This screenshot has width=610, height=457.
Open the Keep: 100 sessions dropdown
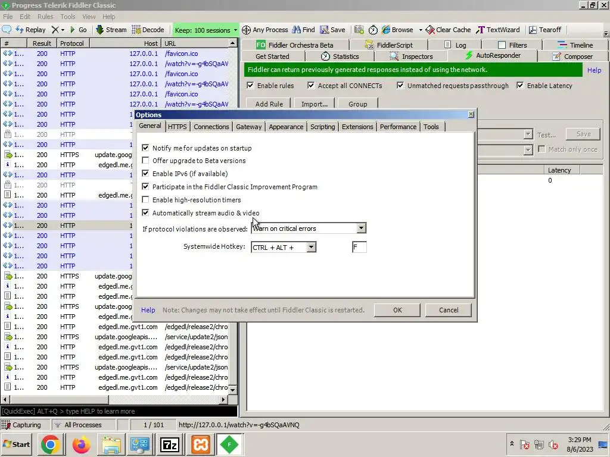click(206, 30)
